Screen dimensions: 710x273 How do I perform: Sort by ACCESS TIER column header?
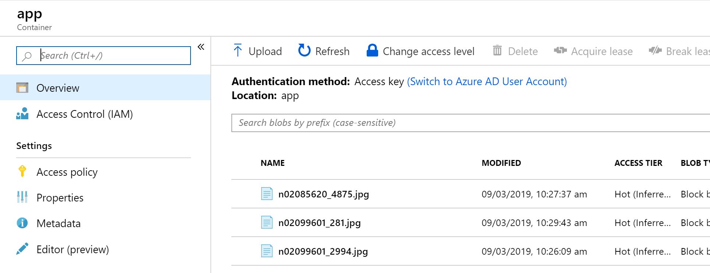638,163
